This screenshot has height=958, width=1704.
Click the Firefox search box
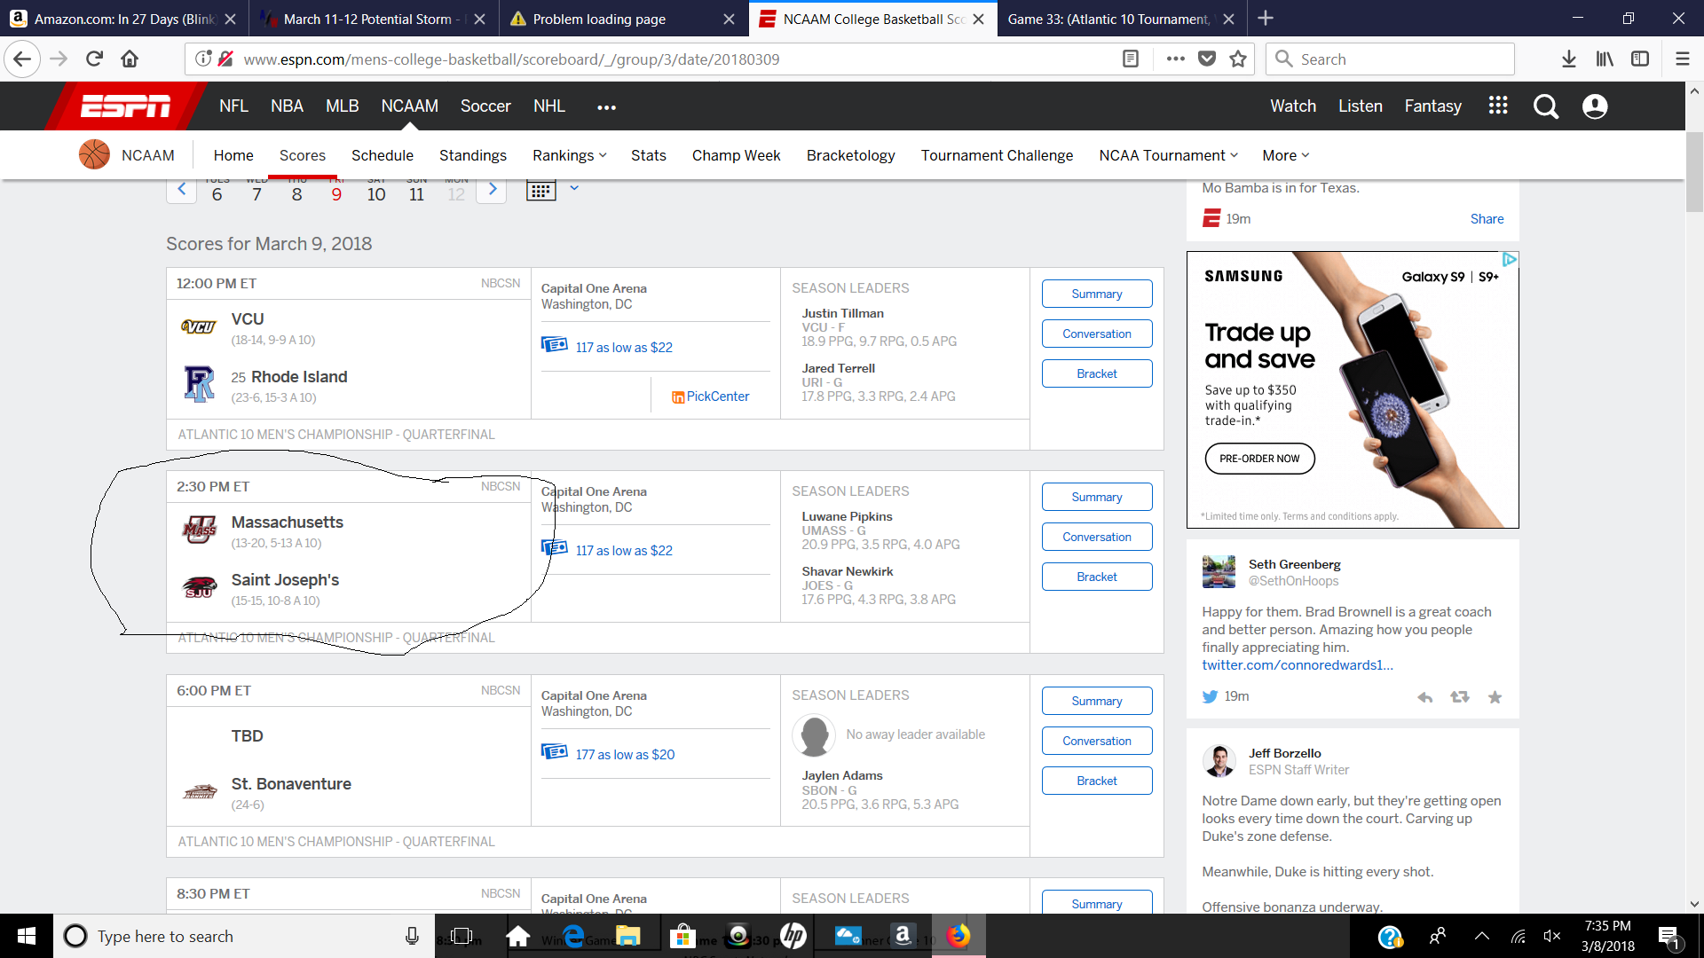(1390, 59)
